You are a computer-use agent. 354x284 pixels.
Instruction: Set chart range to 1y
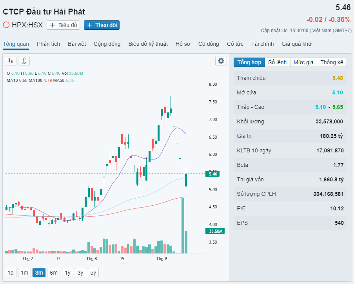(x=67, y=273)
